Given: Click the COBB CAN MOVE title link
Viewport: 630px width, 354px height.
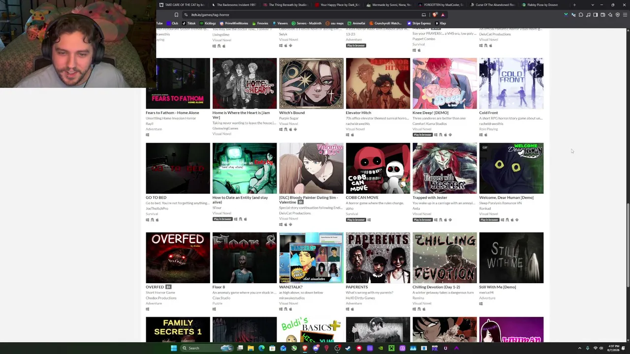Looking at the screenshot, I should point(362,198).
